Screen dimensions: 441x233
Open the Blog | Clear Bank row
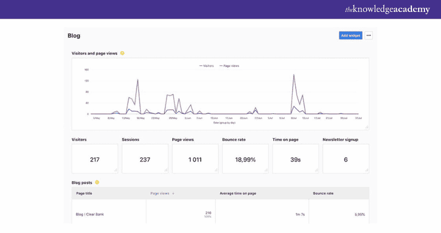(x=90, y=214)
